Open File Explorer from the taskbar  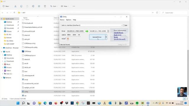(40, 103)
